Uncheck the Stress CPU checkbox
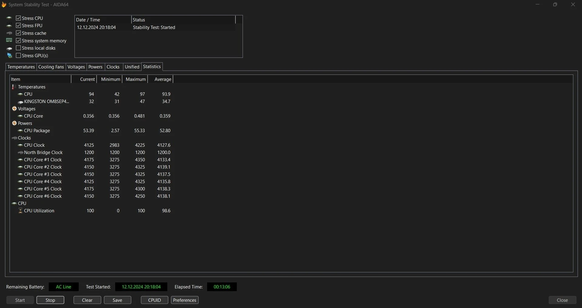This screenshot has height=308, width=582. click(18, 18)
